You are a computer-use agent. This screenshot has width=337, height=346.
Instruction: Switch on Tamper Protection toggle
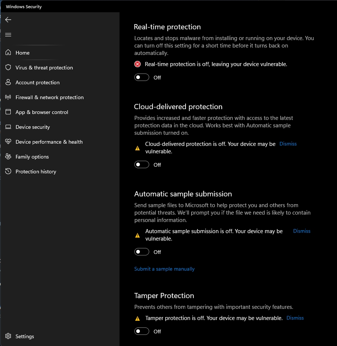pos(142,331)
